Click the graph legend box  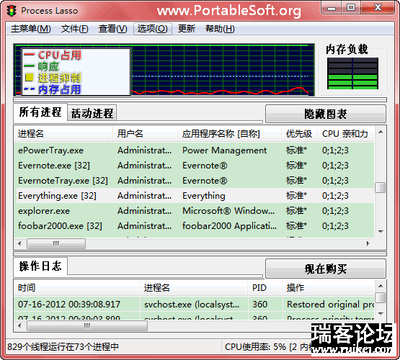76,72
